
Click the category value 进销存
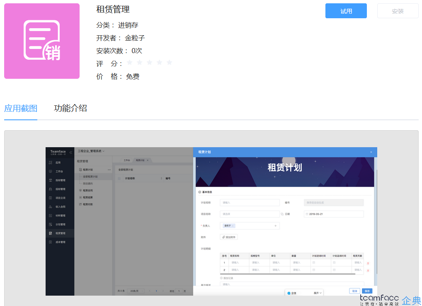pos(128,25)
